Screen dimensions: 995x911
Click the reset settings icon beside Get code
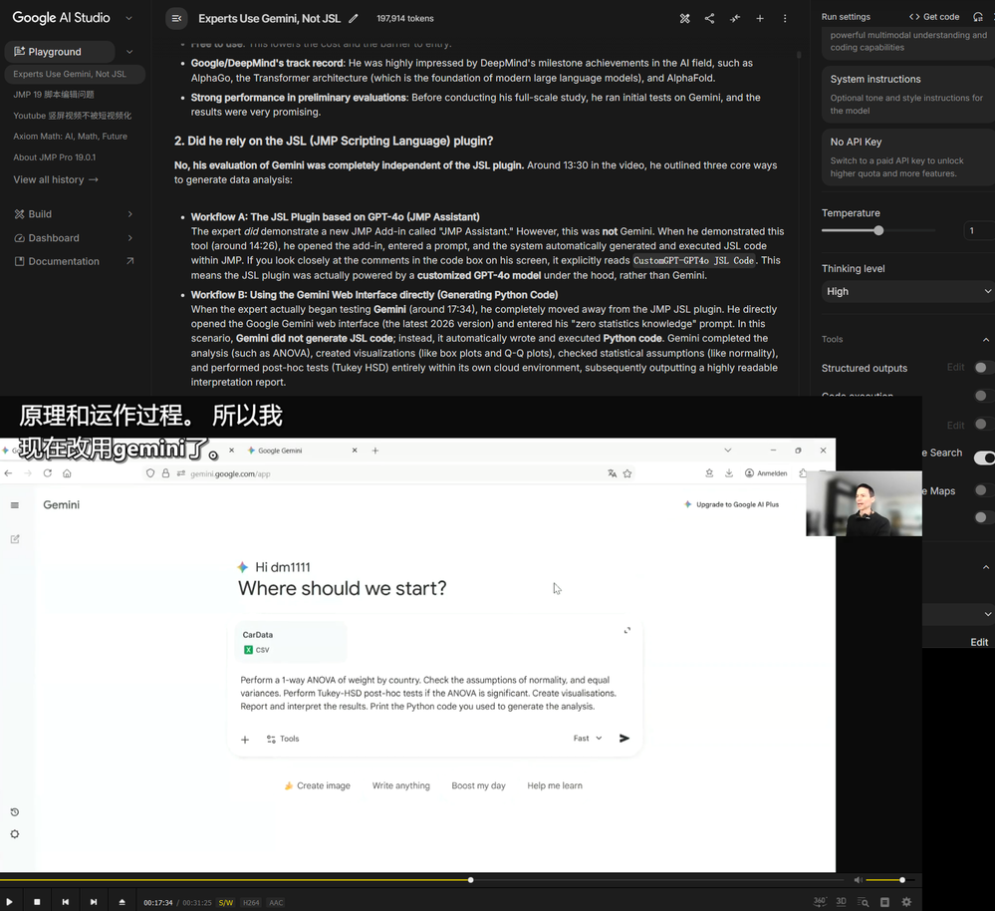point(978,17)
